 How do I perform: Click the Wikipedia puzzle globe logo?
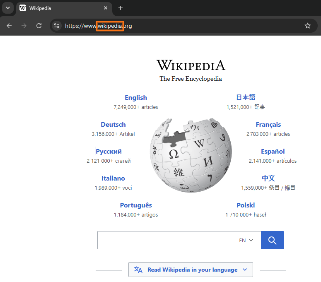click(x=191, y=155)
